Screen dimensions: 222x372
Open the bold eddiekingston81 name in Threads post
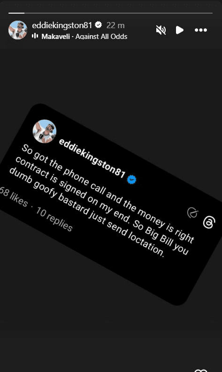tap(92, 158)
